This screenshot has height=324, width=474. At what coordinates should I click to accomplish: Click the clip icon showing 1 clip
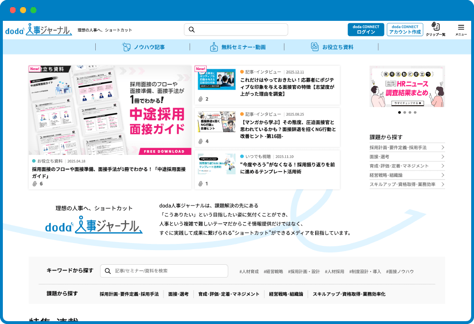pyautogui.click(x=201, y=183)
